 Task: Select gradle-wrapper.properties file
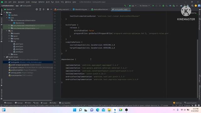tap(20, 65)
